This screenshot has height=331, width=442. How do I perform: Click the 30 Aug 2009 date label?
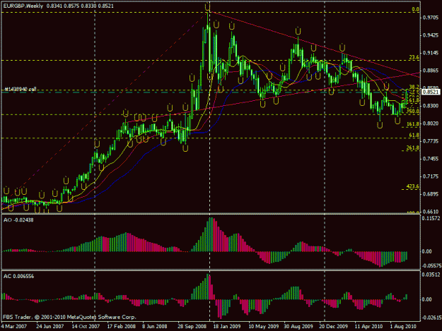[298, 327]
